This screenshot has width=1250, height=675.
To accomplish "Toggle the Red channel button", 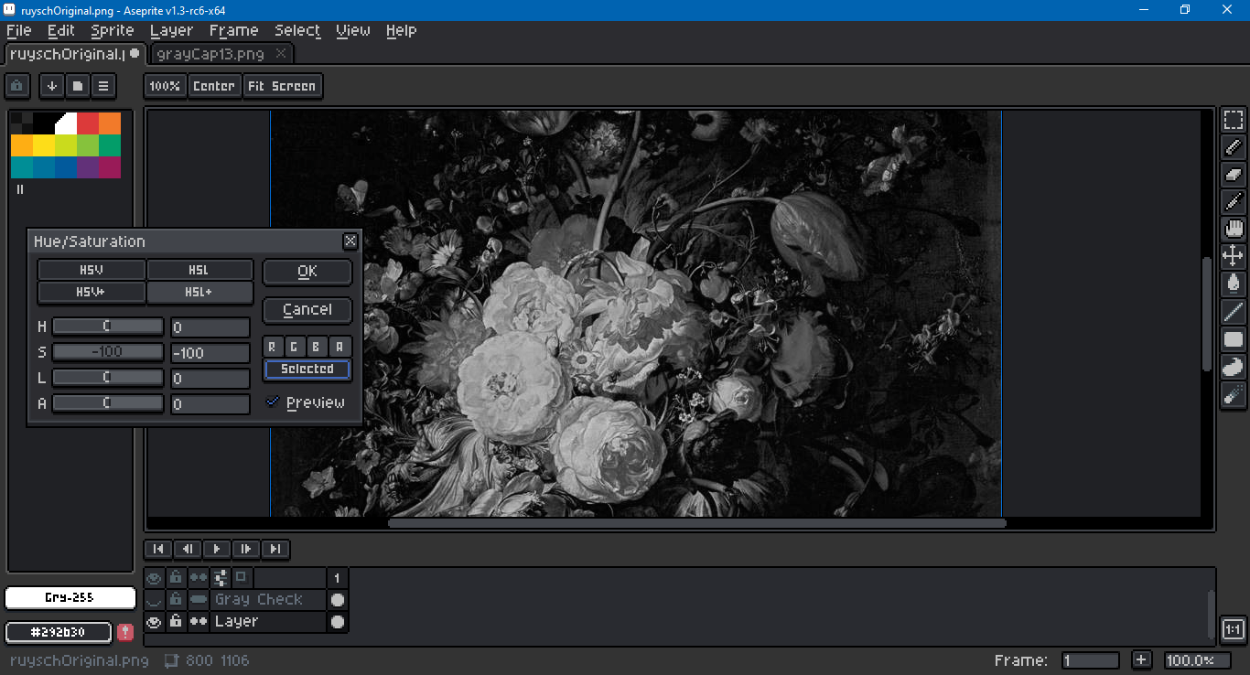I will [274, 346].
